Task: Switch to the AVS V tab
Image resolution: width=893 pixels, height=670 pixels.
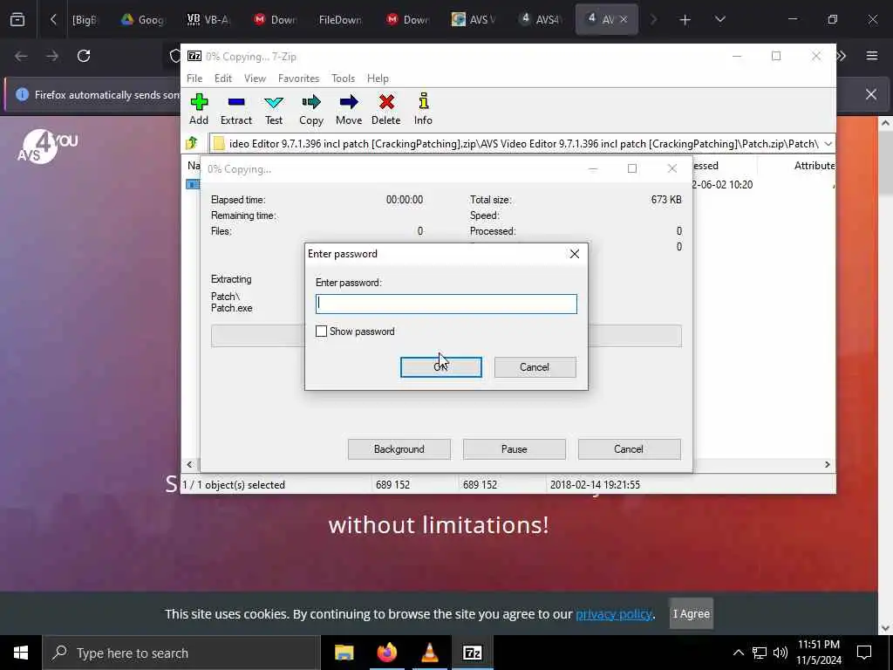Action: 473,20
